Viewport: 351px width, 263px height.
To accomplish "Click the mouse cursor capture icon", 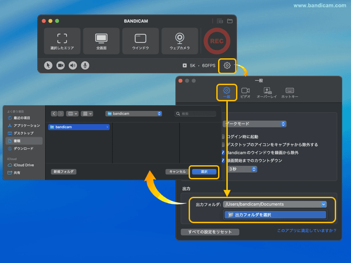I will tap(49, 66).
